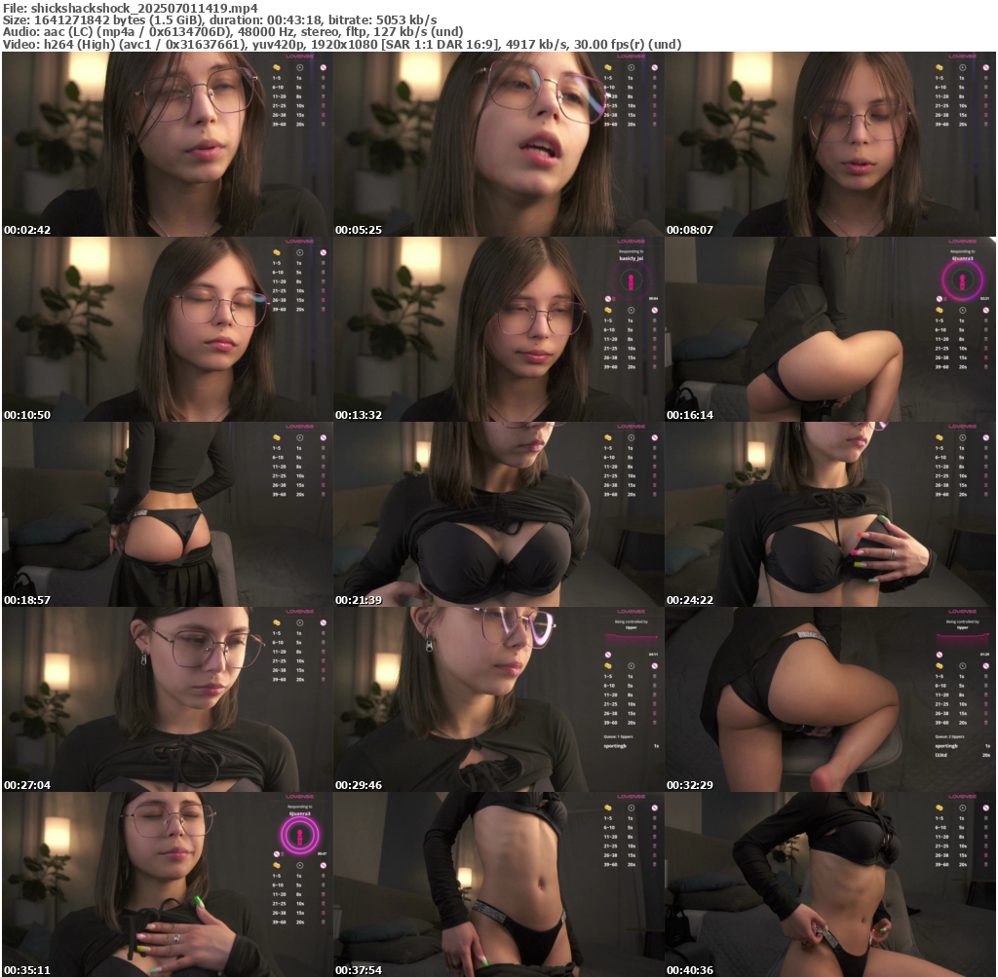The image size is (998, 977).
Task: Open the thumbnail at 00:18:57
Action: click(168, 514)
